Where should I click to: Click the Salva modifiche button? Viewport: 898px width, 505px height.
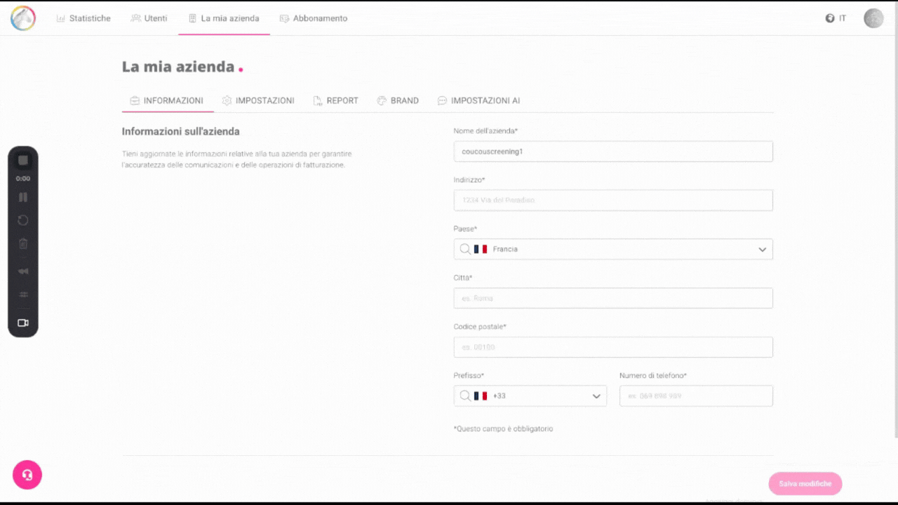click(x=805, y=483)
